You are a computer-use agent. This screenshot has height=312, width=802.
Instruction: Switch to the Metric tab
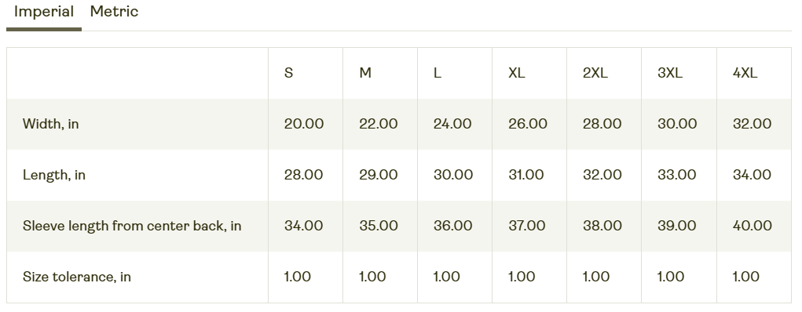114,12
